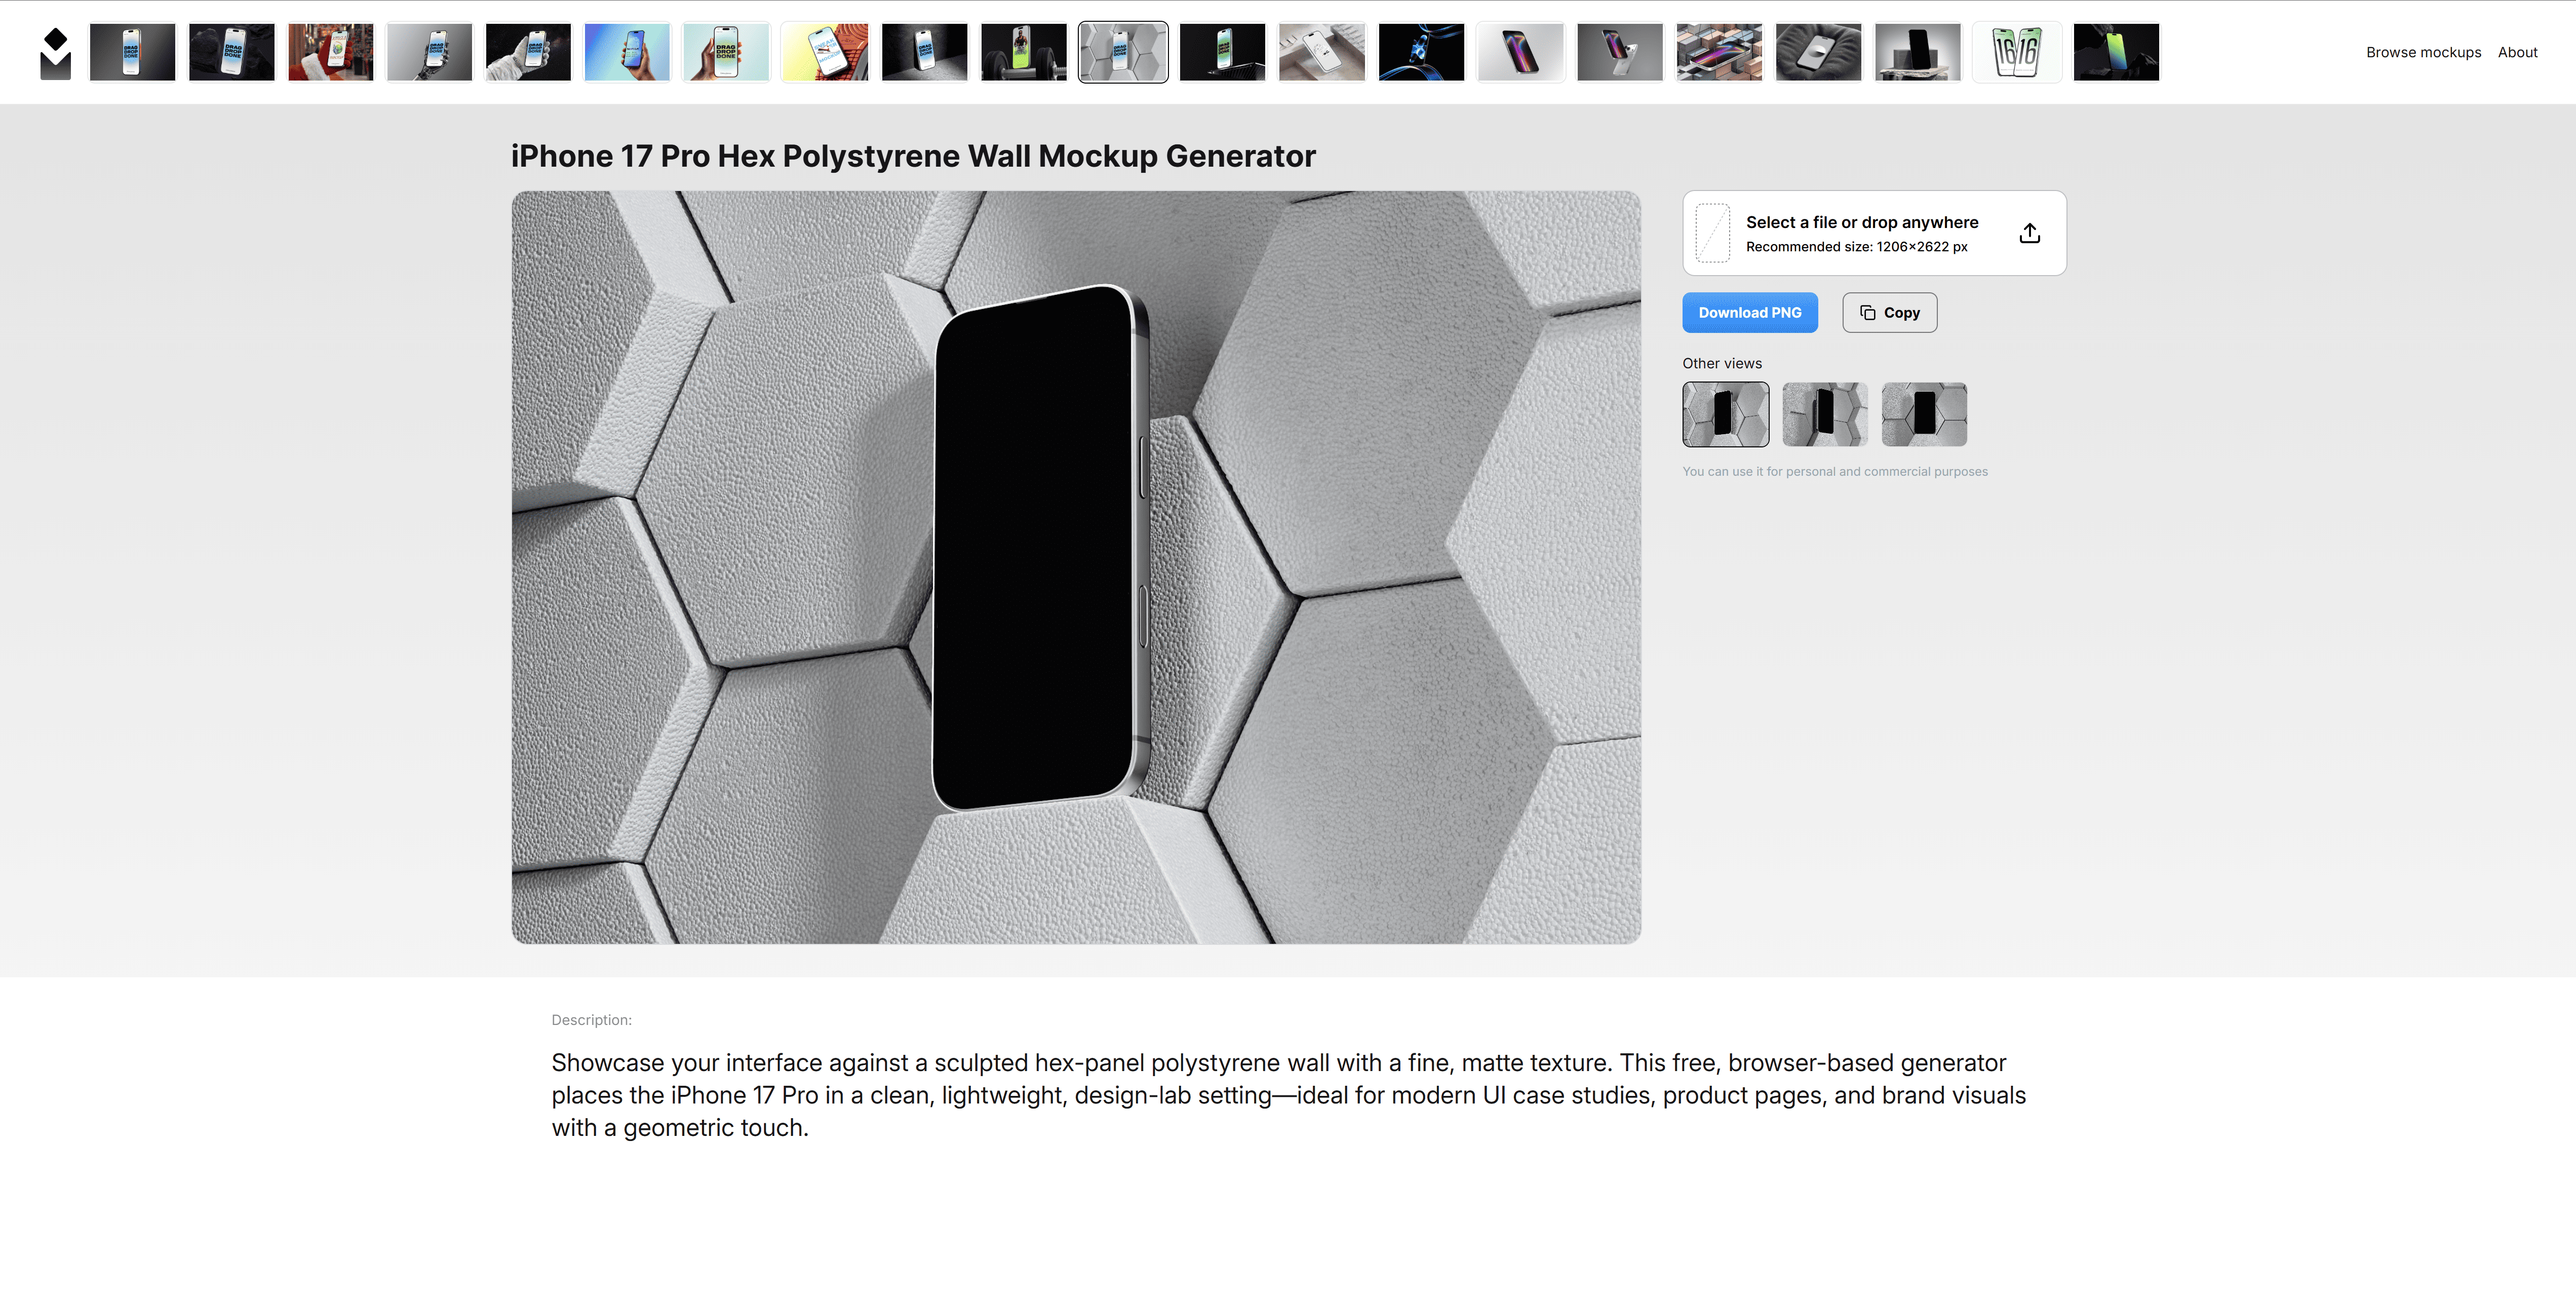2576x1295 pixels.
Task: Open the site logo home link
Action: 55,53
